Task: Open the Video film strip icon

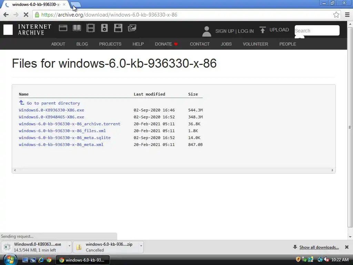Action: pos(91,28)
